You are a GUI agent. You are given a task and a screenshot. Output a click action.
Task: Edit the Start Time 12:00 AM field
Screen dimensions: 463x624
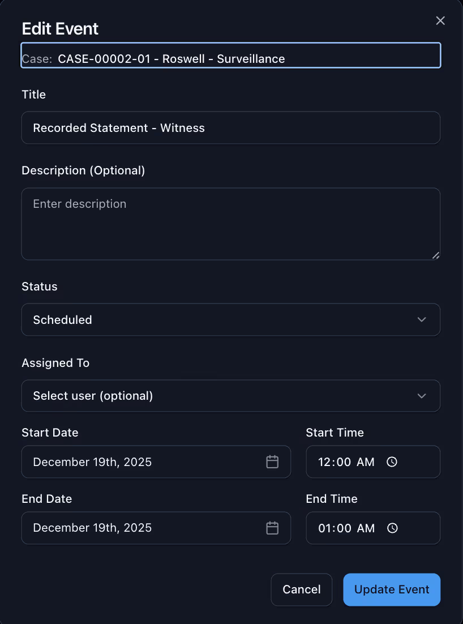click(x=345, y=462)
